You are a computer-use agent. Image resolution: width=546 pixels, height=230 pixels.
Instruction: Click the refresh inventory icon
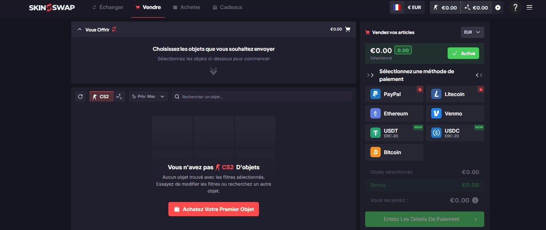(80, 96)
